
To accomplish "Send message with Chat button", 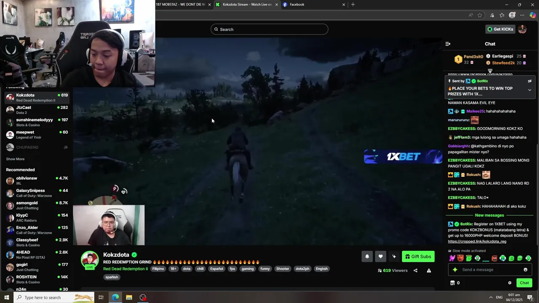I will click(524, 283).
